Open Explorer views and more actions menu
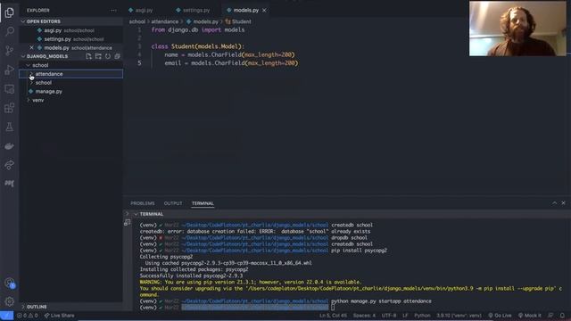The height and width of the screenshot is (321, 571). [x=113, y=11]
